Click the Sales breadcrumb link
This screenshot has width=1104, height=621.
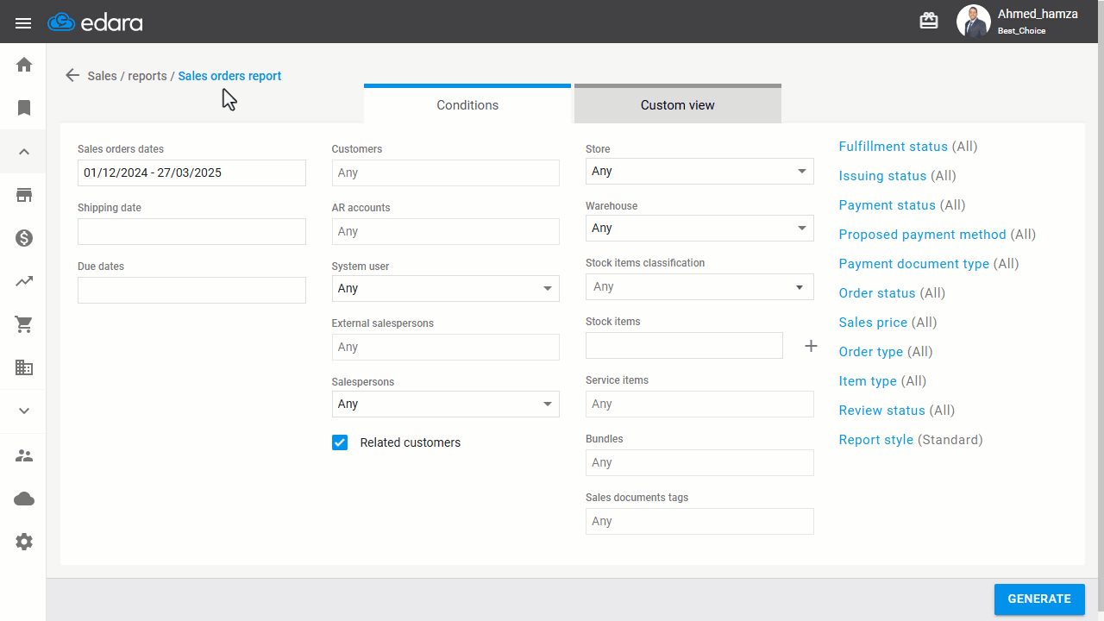point(103,76)
